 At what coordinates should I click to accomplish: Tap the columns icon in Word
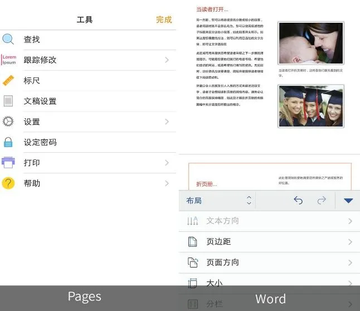tap(193, 304)
